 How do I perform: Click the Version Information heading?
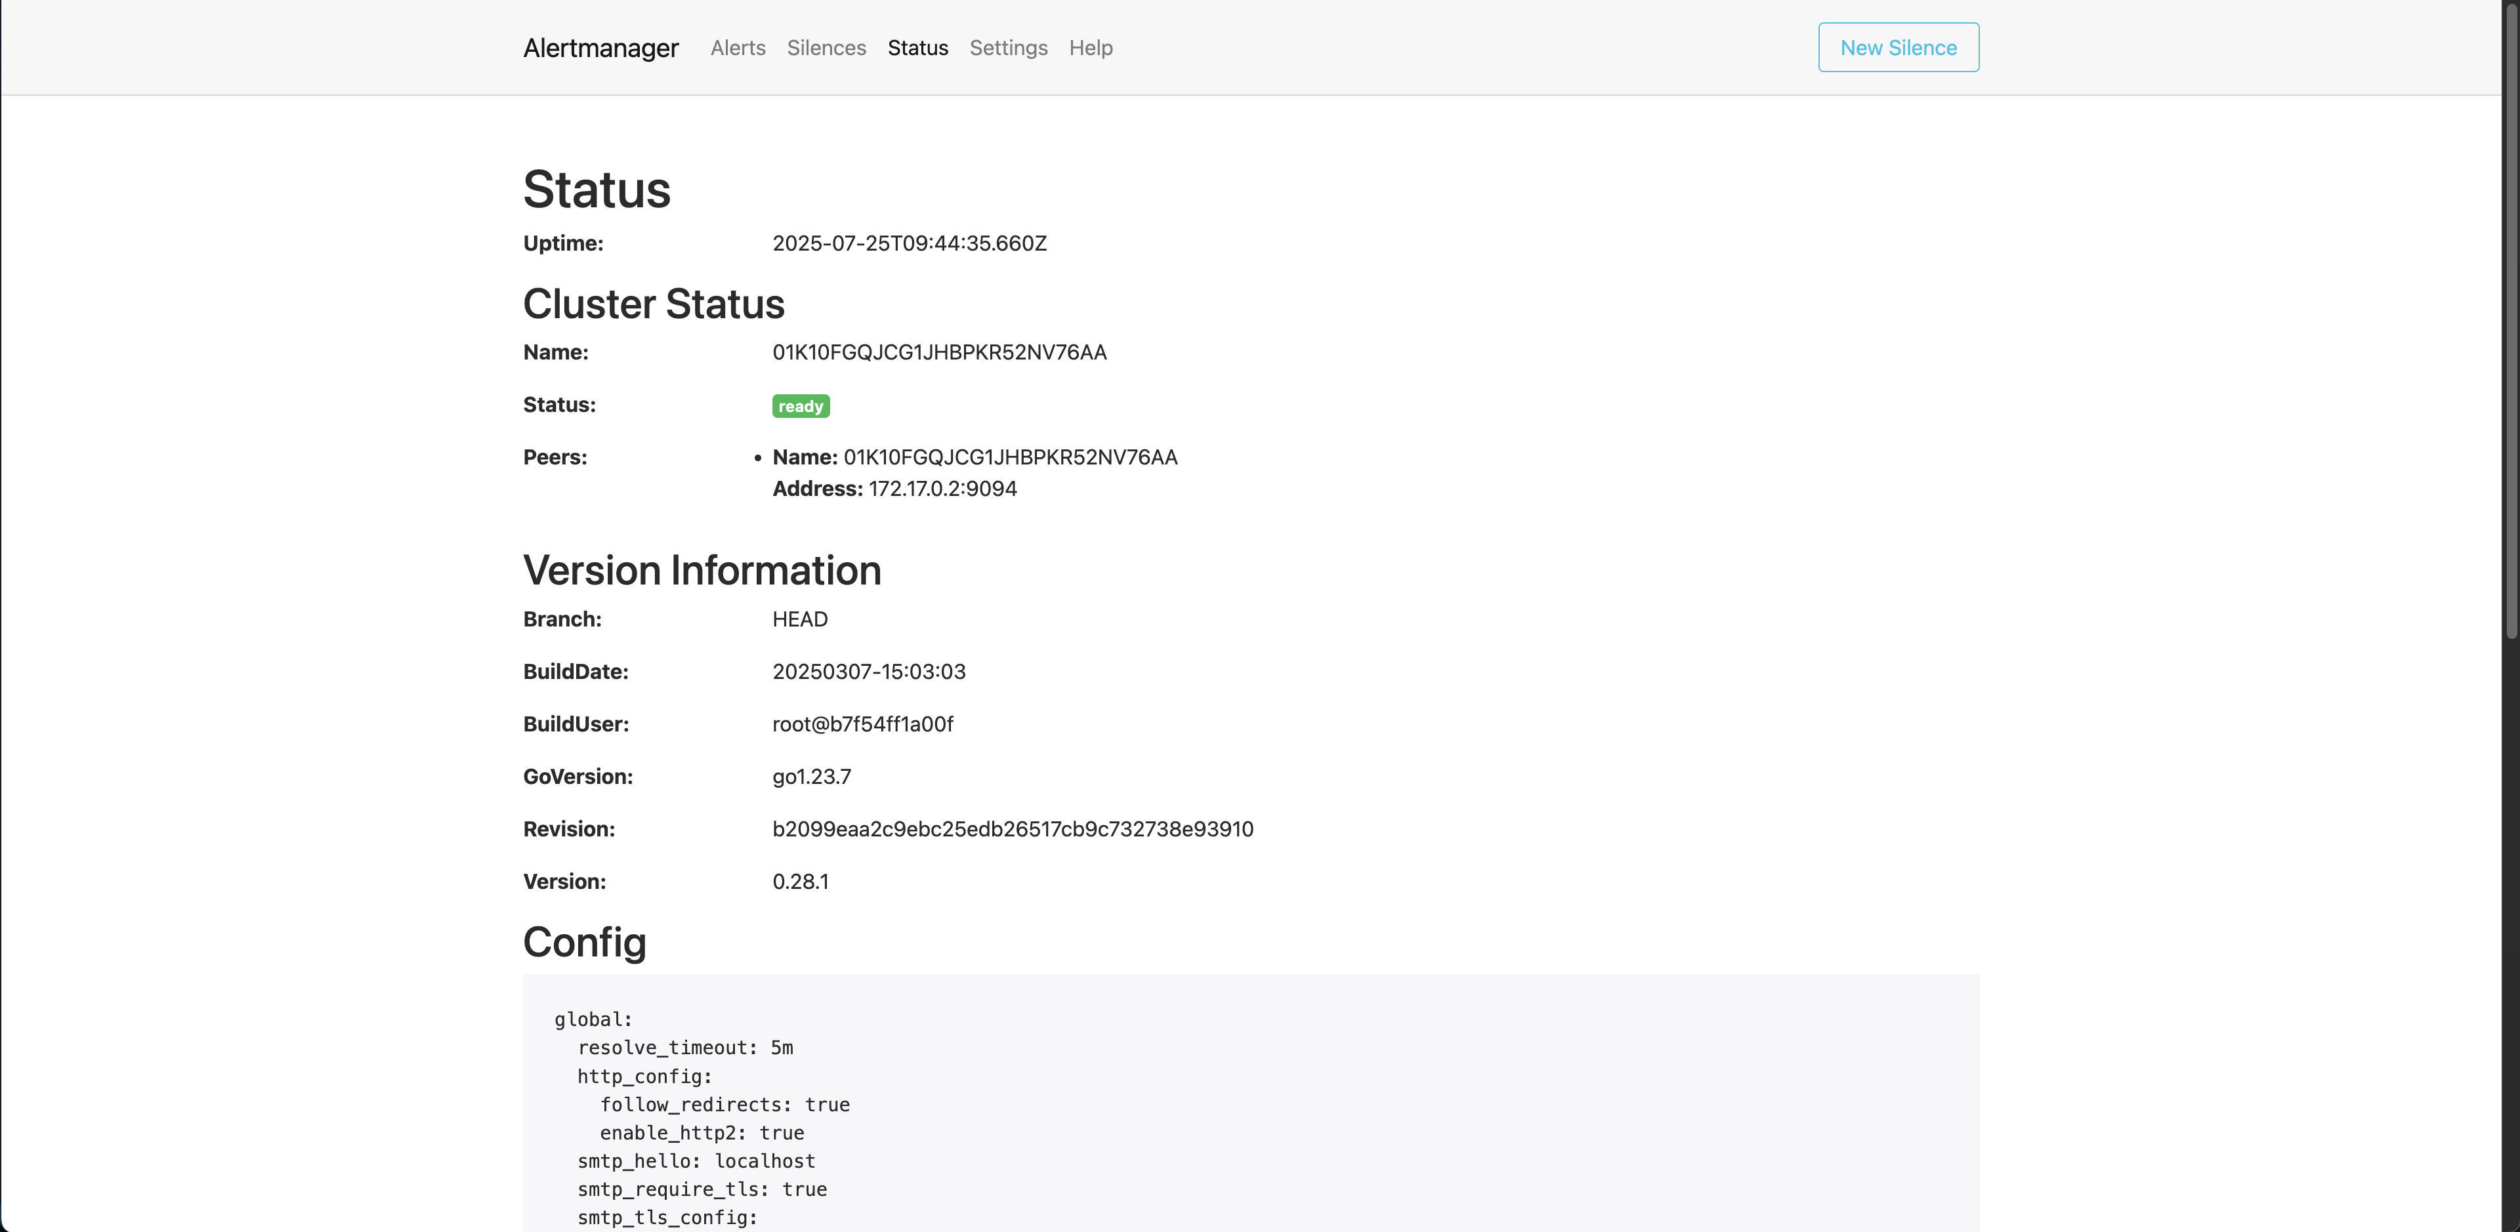702,570
